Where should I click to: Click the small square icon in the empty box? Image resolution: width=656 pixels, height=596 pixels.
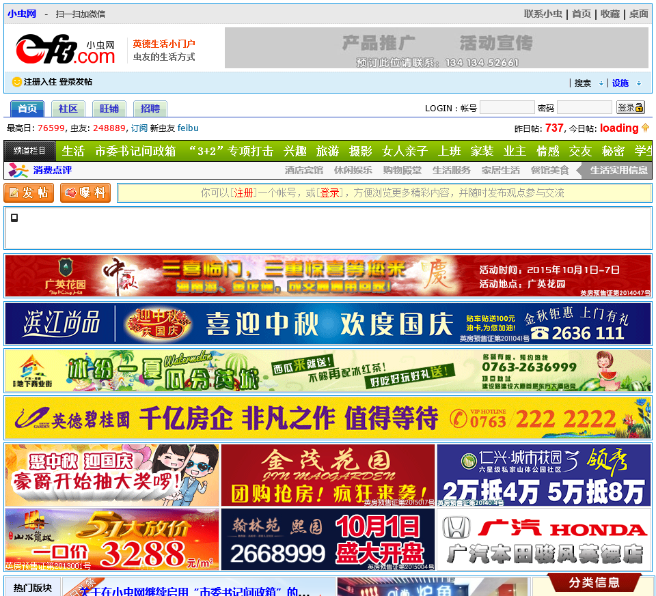point(14,217)
